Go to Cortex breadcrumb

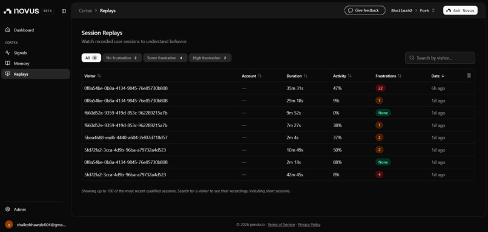(85, 10)
